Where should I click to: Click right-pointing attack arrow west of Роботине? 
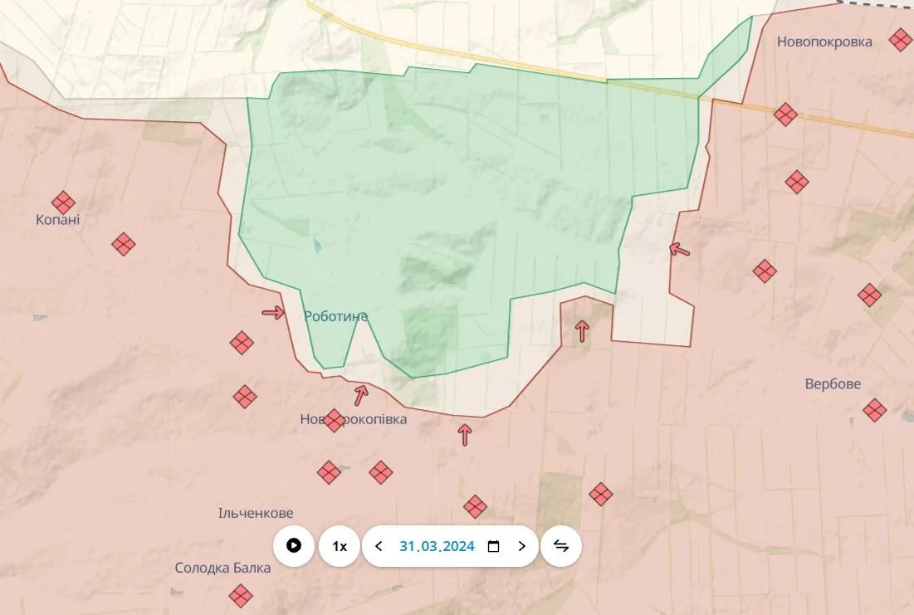273,313
